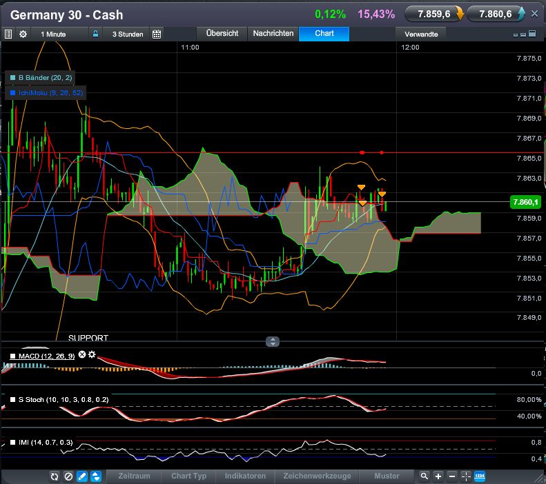Click the rightmost orange triangle order marker
Image resolution: width=546 pixels, height=484 pixels.
(382, 194)
